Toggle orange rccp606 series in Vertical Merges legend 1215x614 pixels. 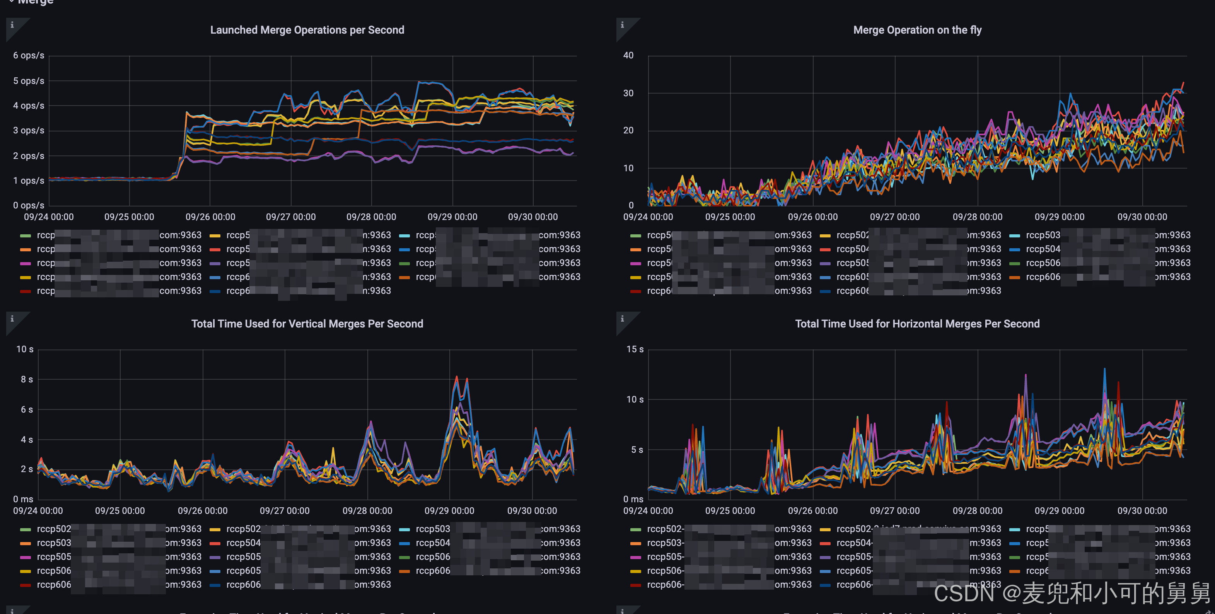pyautogui.click(x=432, y=571)
